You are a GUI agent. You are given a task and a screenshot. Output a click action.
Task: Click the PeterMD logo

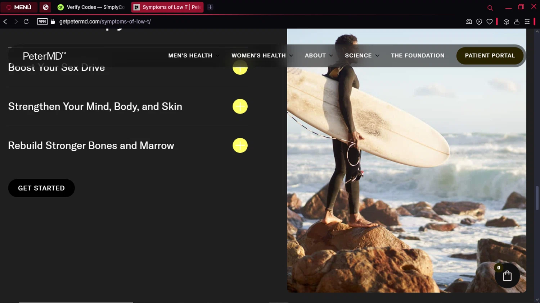point(44,56)
